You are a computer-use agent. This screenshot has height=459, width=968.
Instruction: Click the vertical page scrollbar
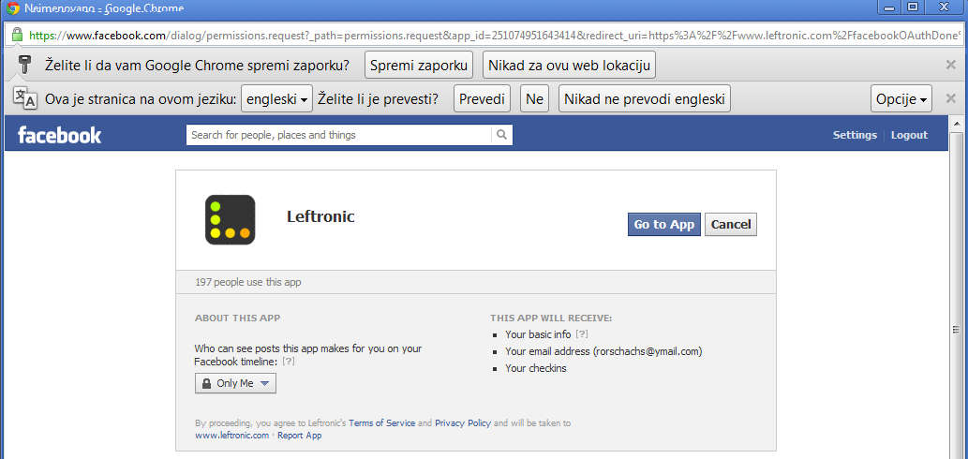coord(956,328)
